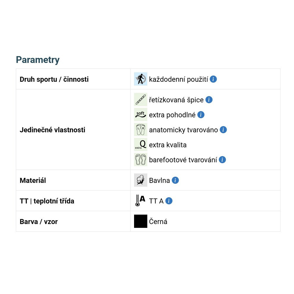Show info for anatomicky tvarováno
This screenshot has width=294, height=294.
pos(223,130)
